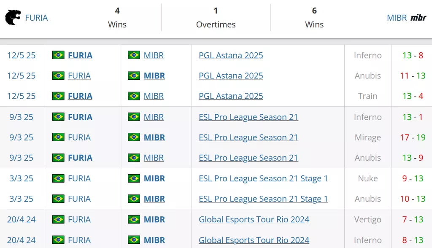The height and width of the screenshot is (248, 432).
Task: Open the MIBR team link in the header
Action: point(397,18)
